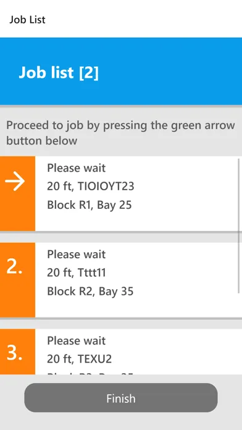The image size is (242, 430).
Task: Choose container ID Tttt11 in job two
Action: 92,273
